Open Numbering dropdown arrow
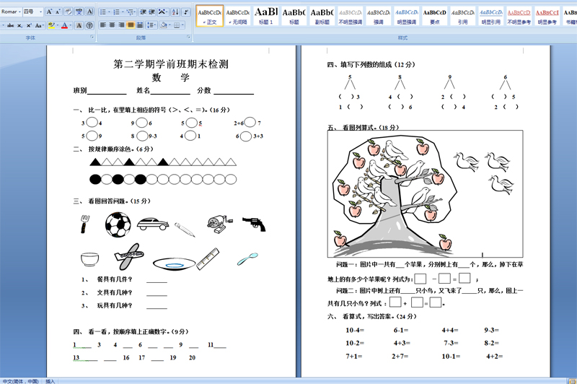This screenshot has height=384, width=577. (x=123, y=12)
